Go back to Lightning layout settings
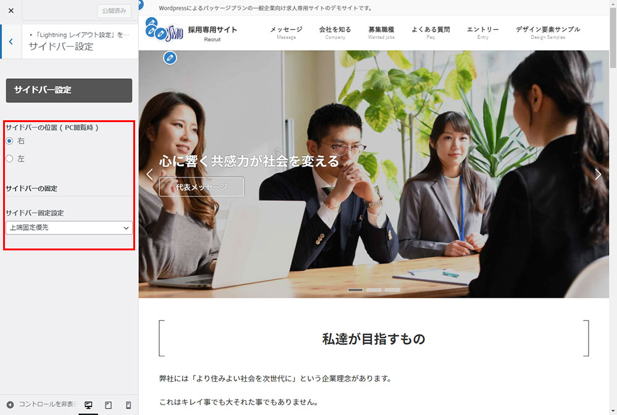The image size is (617, 415). 10,42
